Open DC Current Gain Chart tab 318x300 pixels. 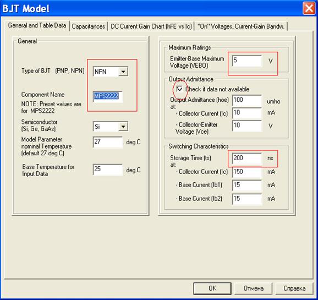click(151, 26)
